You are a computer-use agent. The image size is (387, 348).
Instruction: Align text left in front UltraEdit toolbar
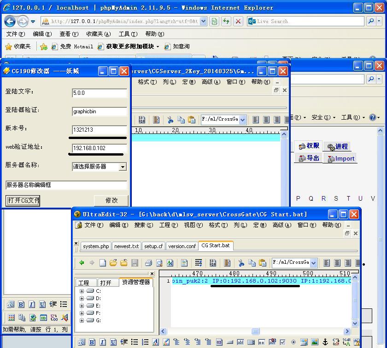point(327,263)
